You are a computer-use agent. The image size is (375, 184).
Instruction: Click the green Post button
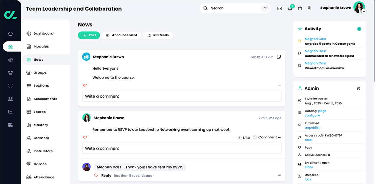(x=89, y=35)
